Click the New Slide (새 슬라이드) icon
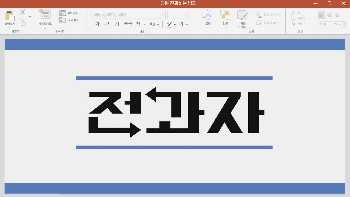Viewport: 350px width, 197px height. 45,14
